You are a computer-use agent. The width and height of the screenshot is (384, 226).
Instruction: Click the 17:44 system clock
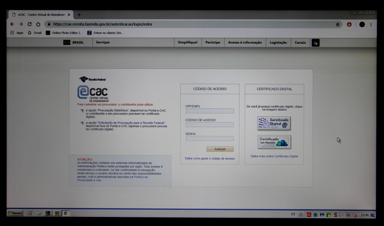coord(364,215)
